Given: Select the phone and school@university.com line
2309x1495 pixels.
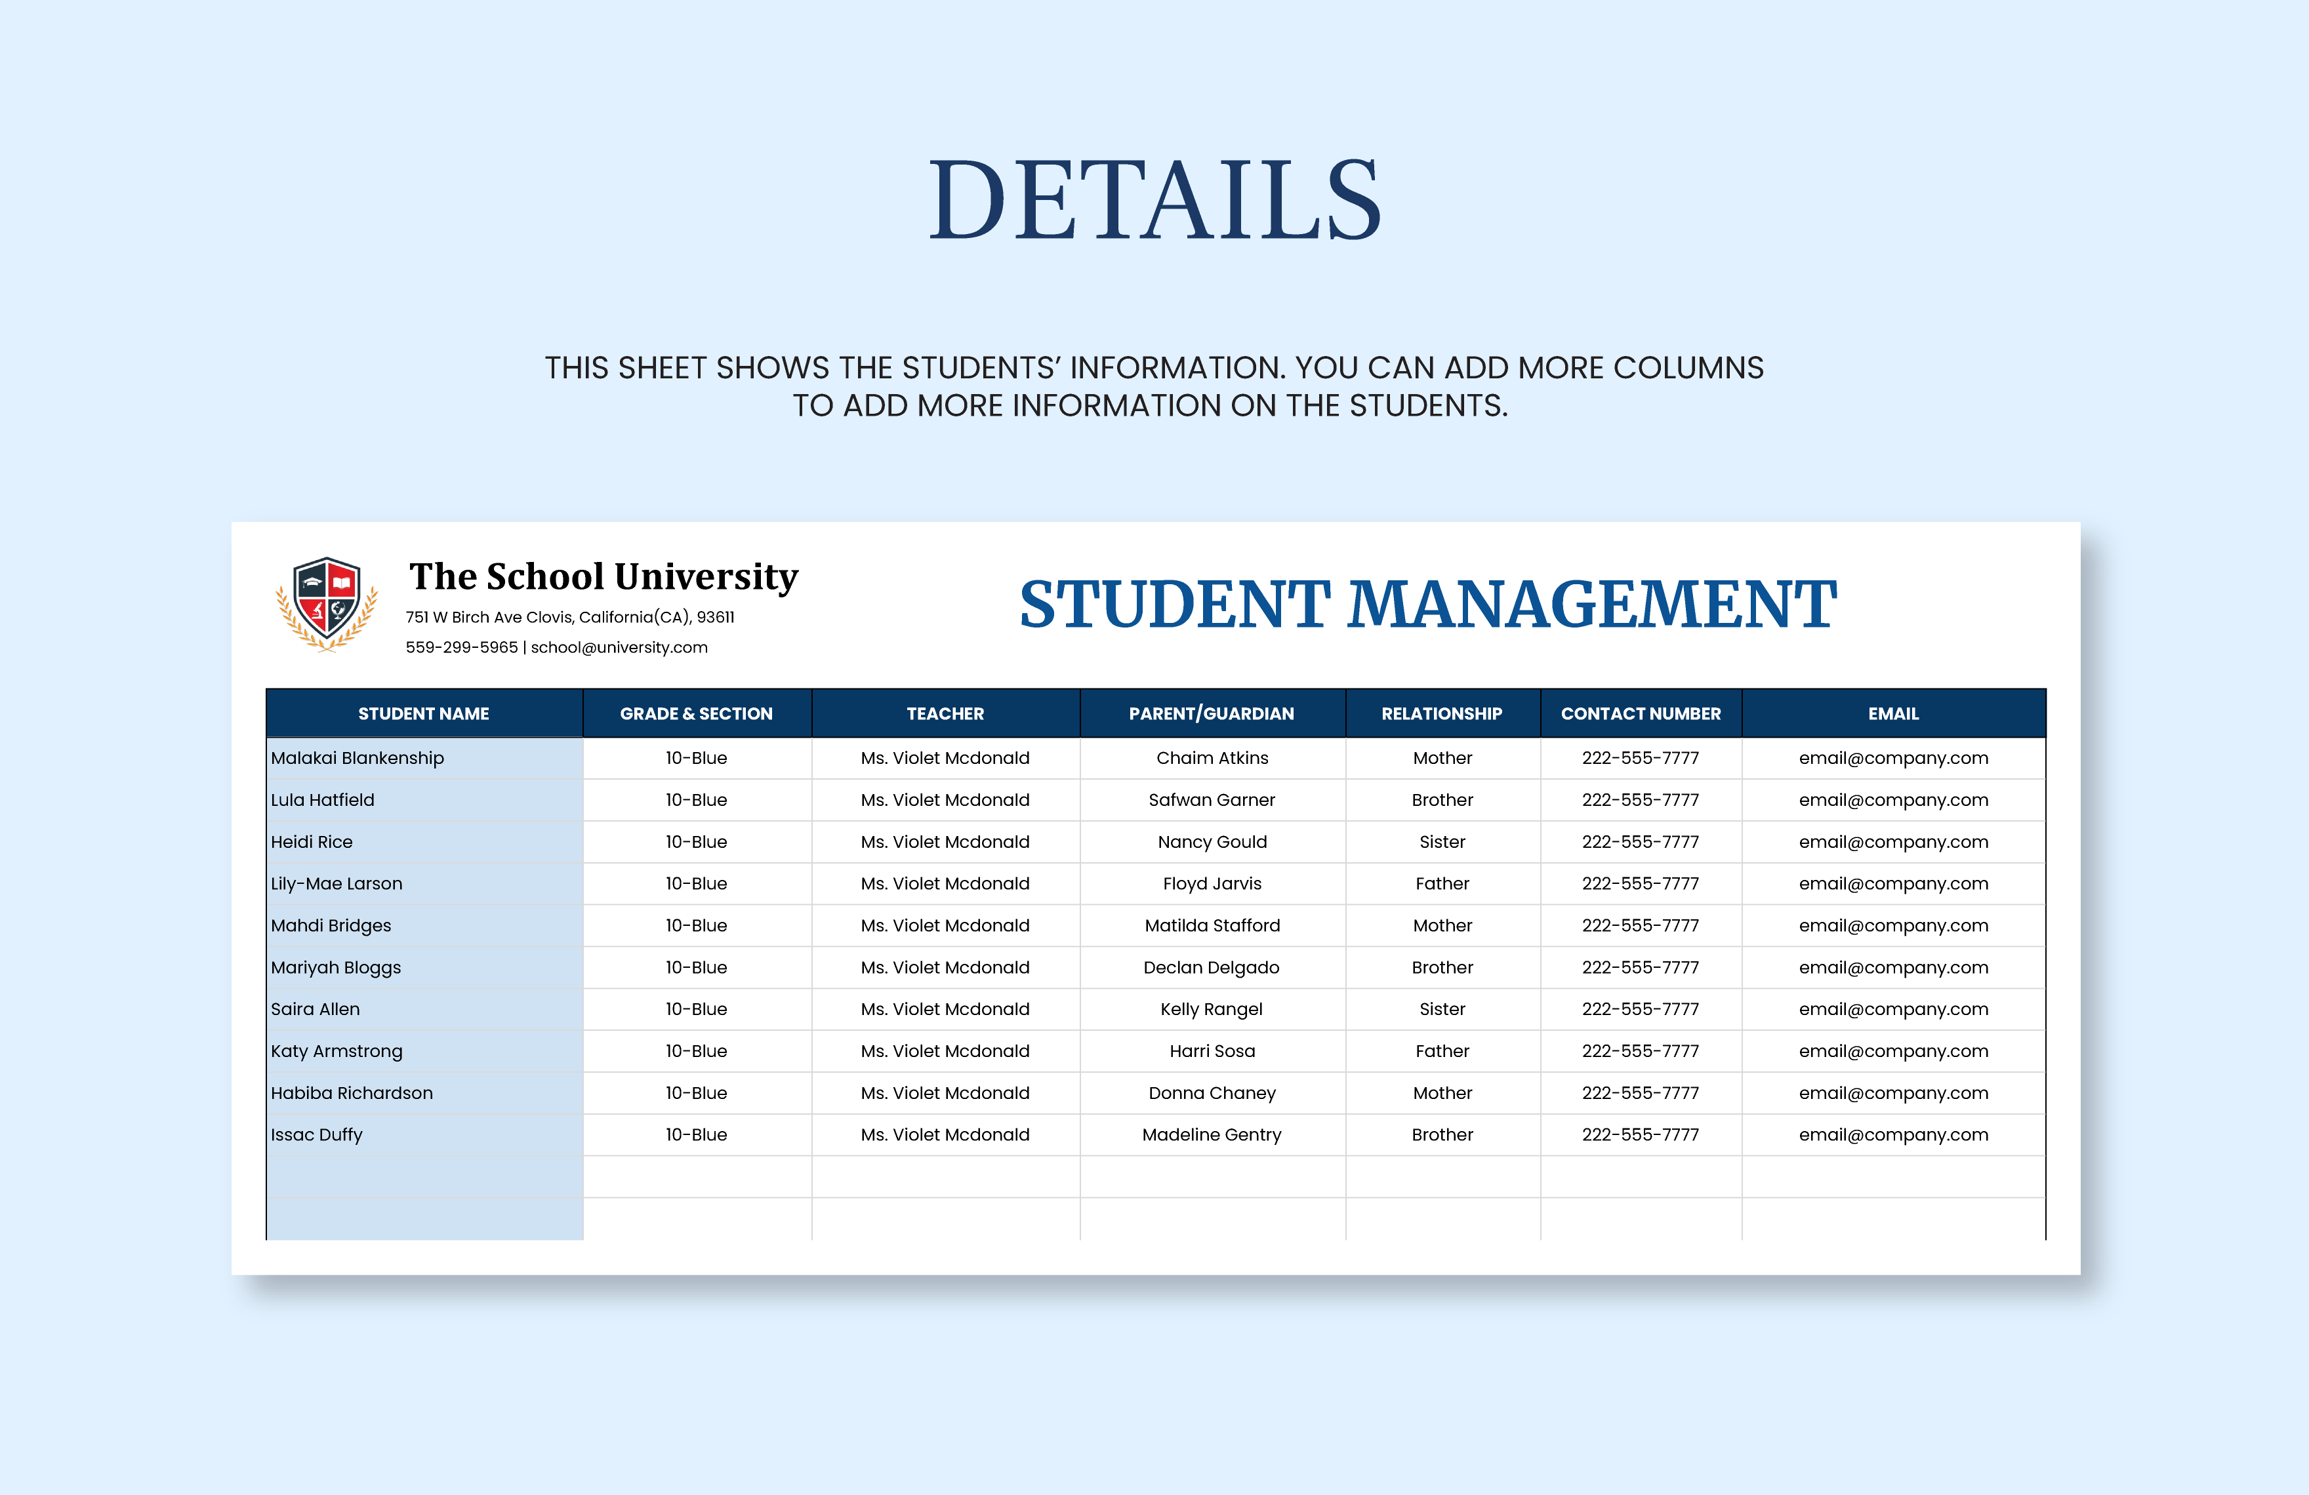Looking at the screenshot, I should [x=557, y=648].
